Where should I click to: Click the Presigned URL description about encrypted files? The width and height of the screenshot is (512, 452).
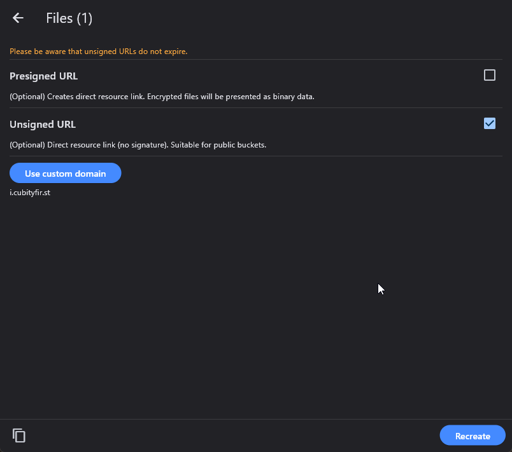point(162,97)
